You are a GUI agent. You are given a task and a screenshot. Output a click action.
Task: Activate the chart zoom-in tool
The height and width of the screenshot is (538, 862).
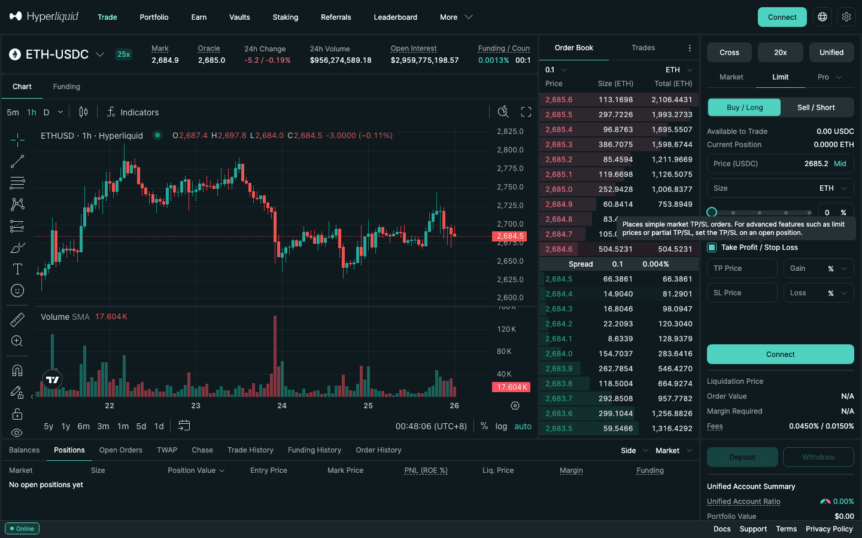pos(17,341)
